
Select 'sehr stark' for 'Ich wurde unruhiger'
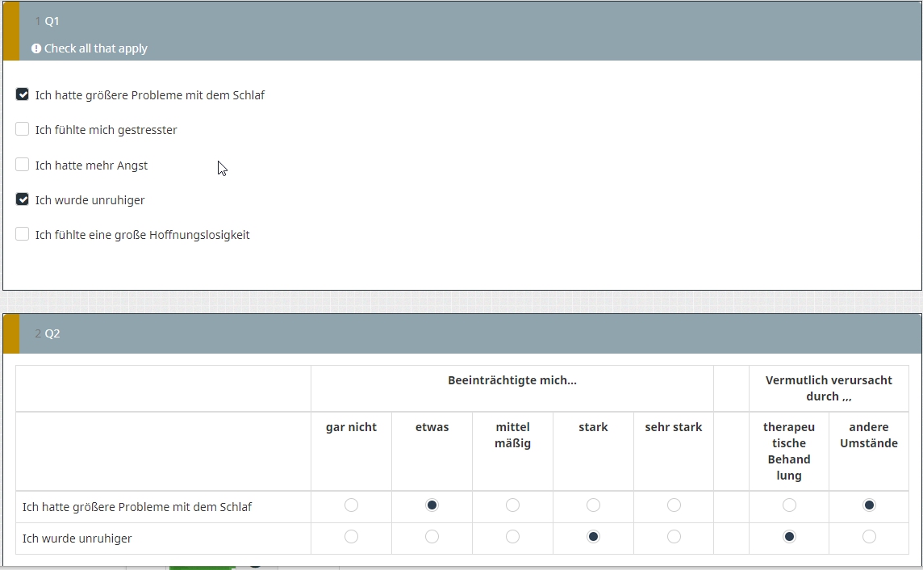[674, 537]
